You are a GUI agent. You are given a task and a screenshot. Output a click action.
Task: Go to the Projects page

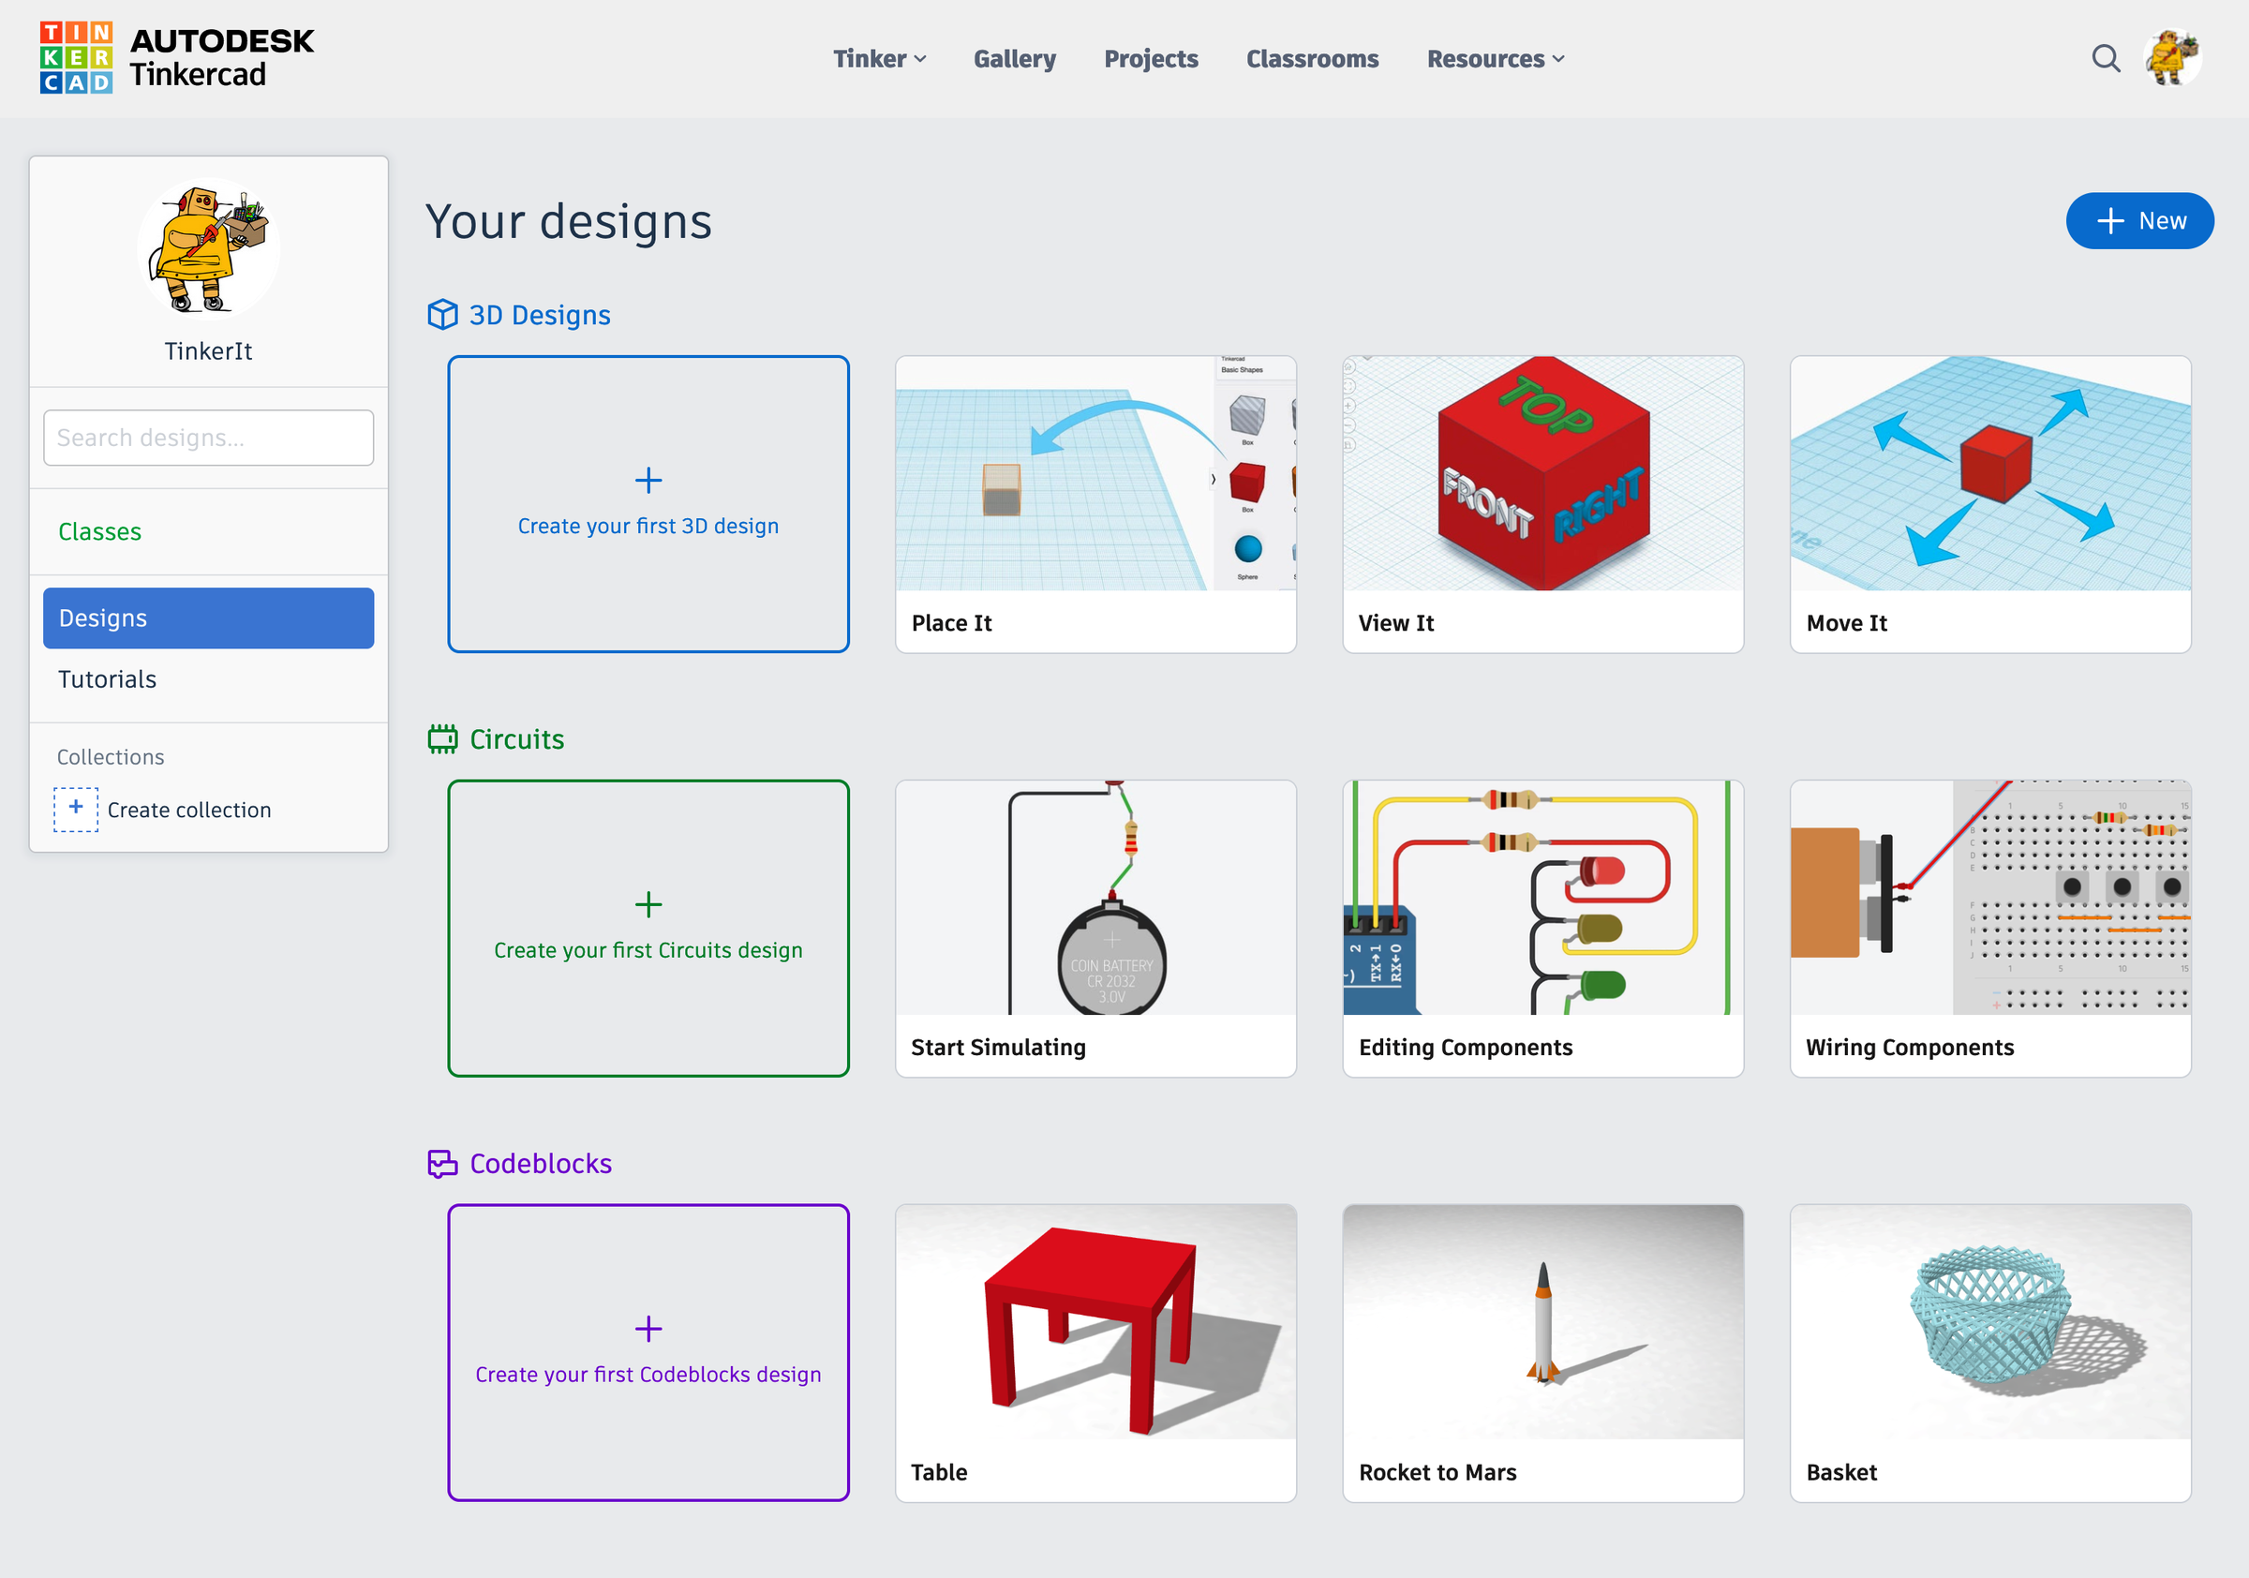[1150, 59]
